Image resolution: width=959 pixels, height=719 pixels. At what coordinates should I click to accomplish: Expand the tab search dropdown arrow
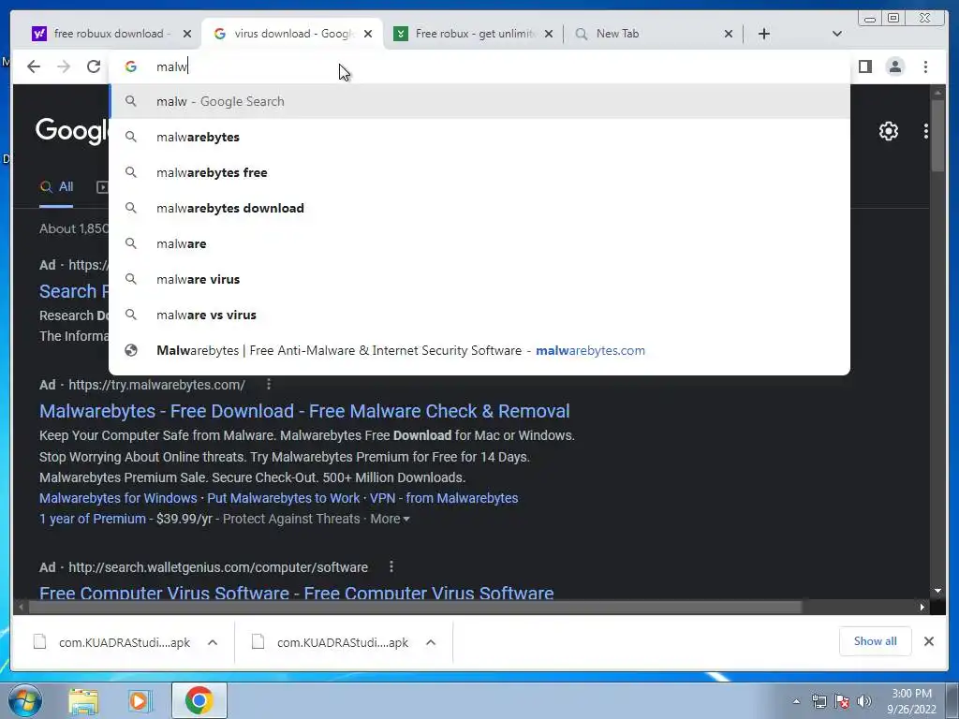(x=836, y=35)
